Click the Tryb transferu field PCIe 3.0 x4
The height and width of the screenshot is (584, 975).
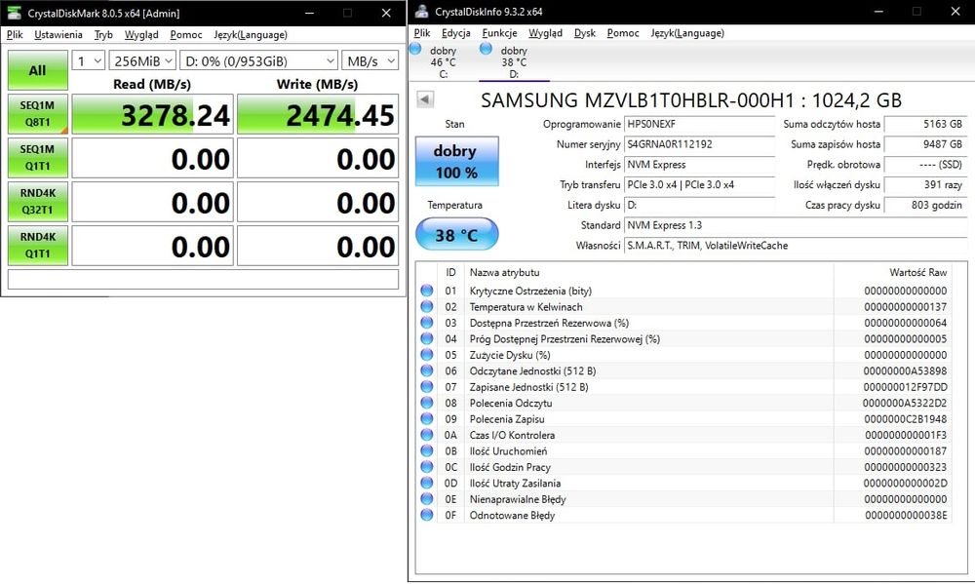699,184
